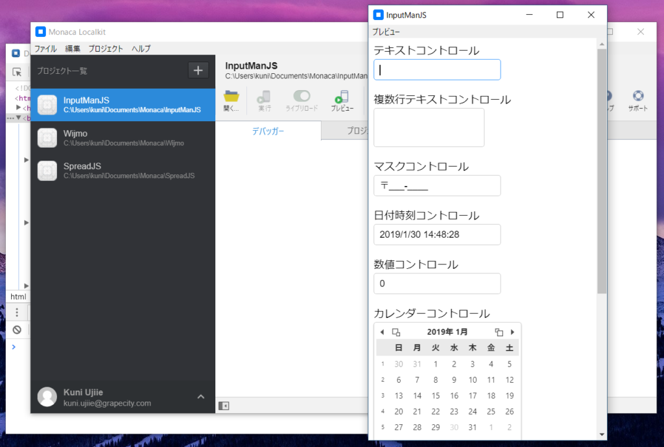Pick January 31 in the last calendar row
The height and width of the screenshot is (447, 664).
[473, 428]
